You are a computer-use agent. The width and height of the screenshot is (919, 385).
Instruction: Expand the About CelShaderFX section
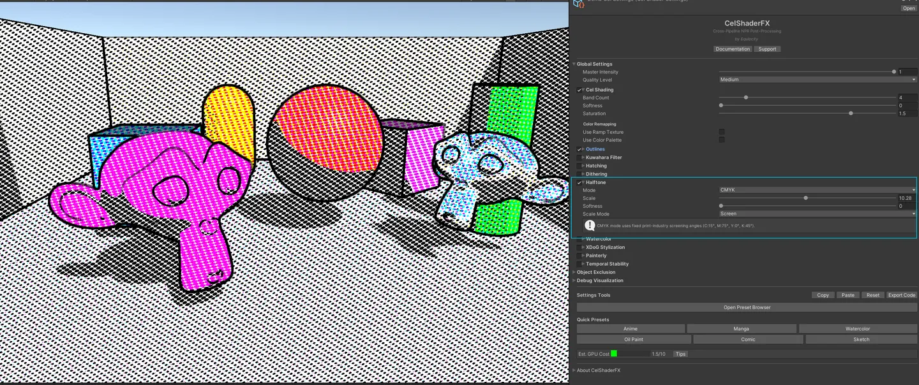click(574, 370)
